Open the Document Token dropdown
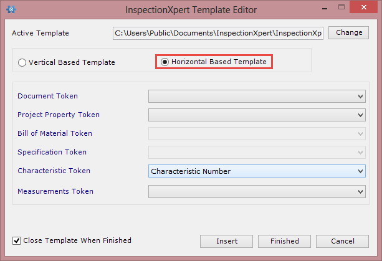Viewport: 382px width, 261px height. tap(257, 96)
